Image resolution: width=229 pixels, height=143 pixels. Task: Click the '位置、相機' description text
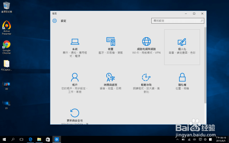click(182, 88)
